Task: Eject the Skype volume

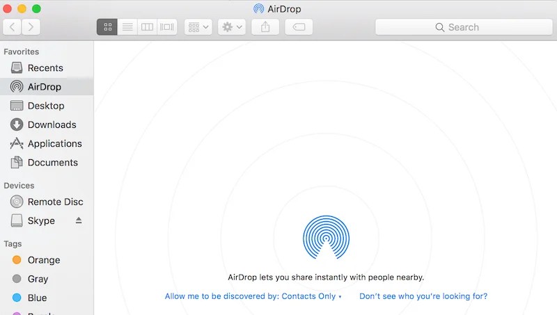Action: pos(79,220)
